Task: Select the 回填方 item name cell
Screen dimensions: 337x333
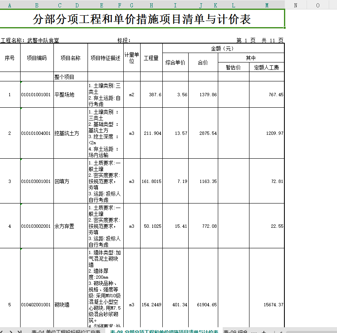Action: point(71,181)
